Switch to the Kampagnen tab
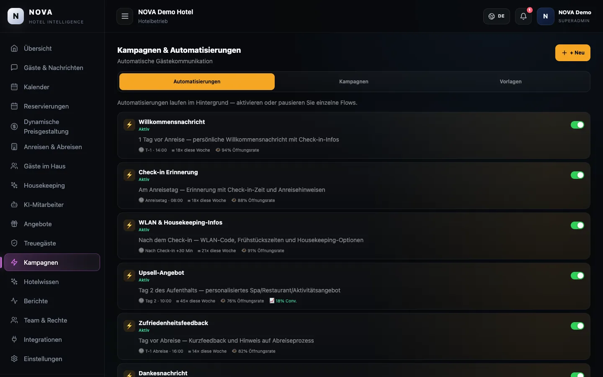603x377 pixels. (x=354, y=82)
